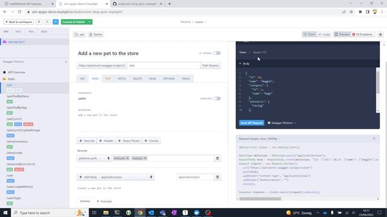Open the Request Sample language dropdown
Screen dimensions: 387x217
(259, 139)
